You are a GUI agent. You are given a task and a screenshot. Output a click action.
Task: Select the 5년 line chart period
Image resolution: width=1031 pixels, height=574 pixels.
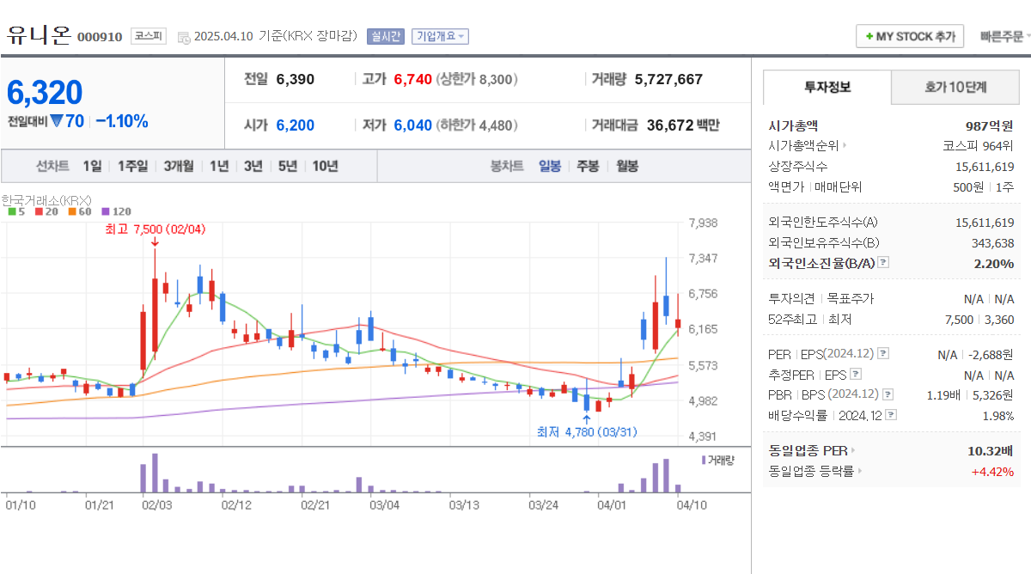(x=288, y=166)
